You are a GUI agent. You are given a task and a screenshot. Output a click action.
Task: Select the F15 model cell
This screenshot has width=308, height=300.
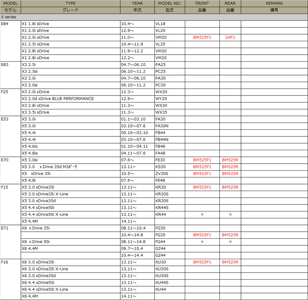[x=10, y=204]
